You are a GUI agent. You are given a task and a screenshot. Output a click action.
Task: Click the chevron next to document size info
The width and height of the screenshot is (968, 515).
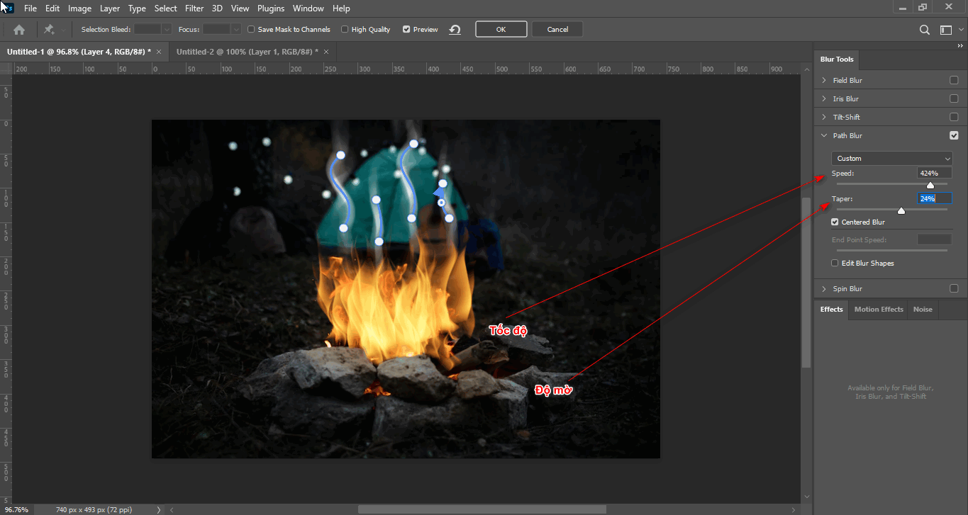point(157,509)
